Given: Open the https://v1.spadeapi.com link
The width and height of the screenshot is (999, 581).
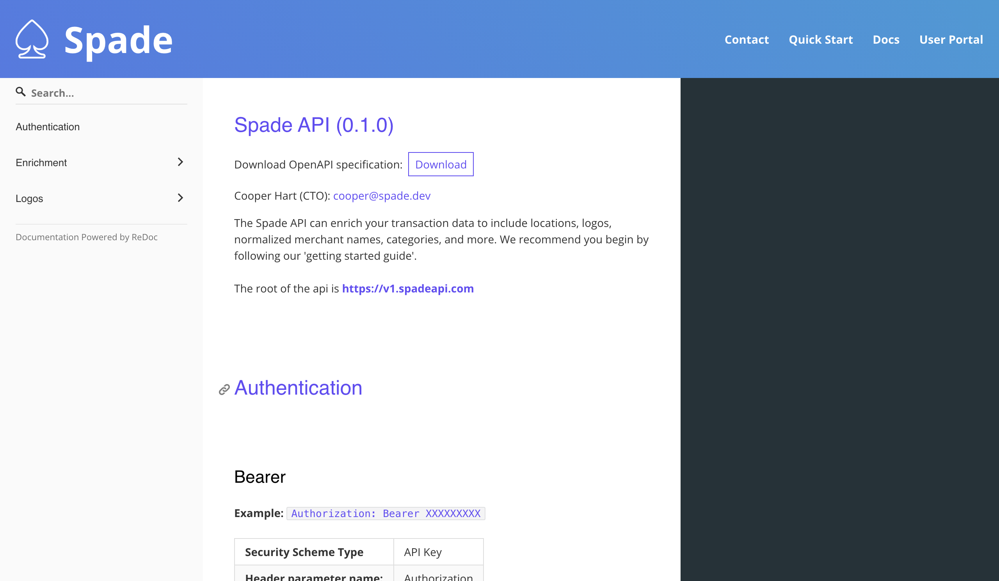Looking at the screenshot, I should [408, 288].
